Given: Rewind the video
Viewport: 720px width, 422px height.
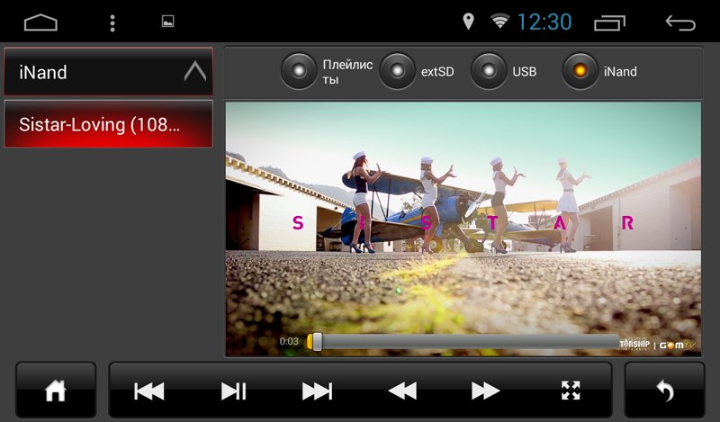Looking at the screenshot, I should [x=402, y=391].
